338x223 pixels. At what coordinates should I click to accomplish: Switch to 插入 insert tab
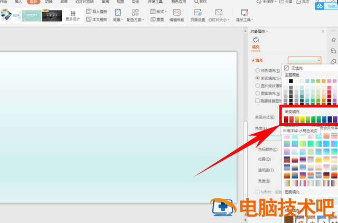point(18,2)
